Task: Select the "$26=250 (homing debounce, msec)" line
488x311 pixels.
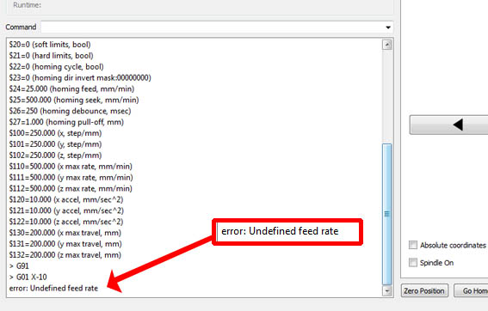Action: coord(70,111)
